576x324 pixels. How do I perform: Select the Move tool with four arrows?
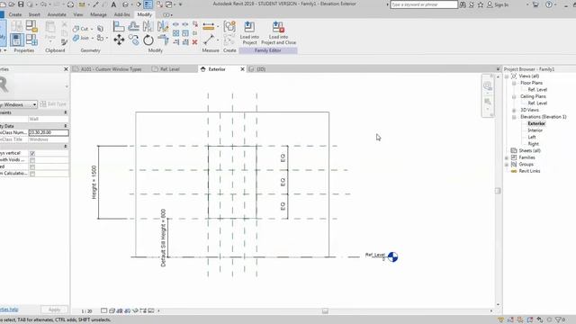[119, 40]
